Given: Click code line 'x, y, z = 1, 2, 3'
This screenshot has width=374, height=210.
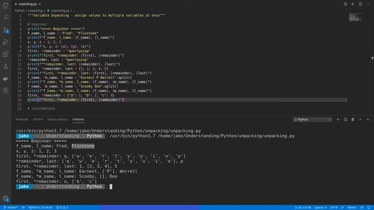Looking at the screenshot, I should click(44, 42).
